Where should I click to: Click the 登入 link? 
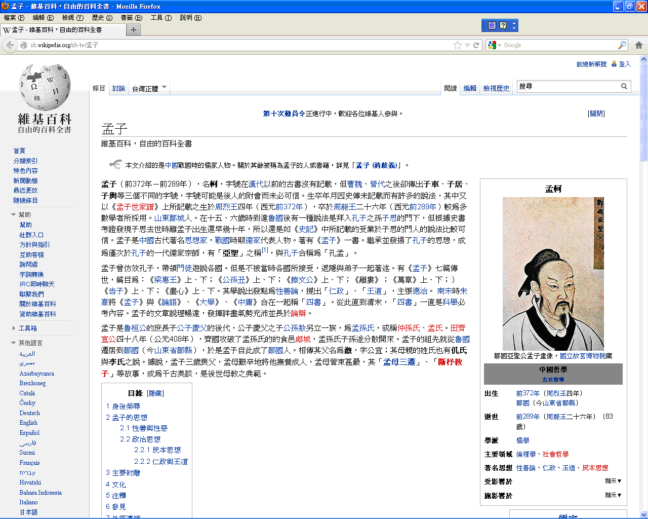pos(625,64)
